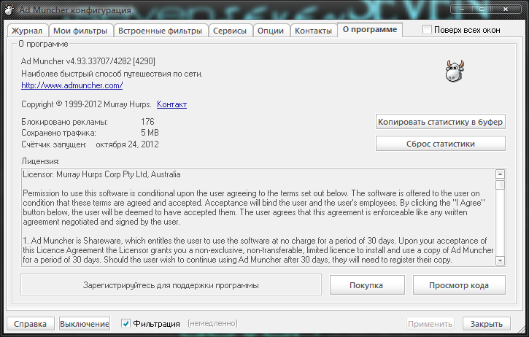The image size is (529, 337).
Task: Click the Лицензия: label
Action: click(x=40, y=161)
